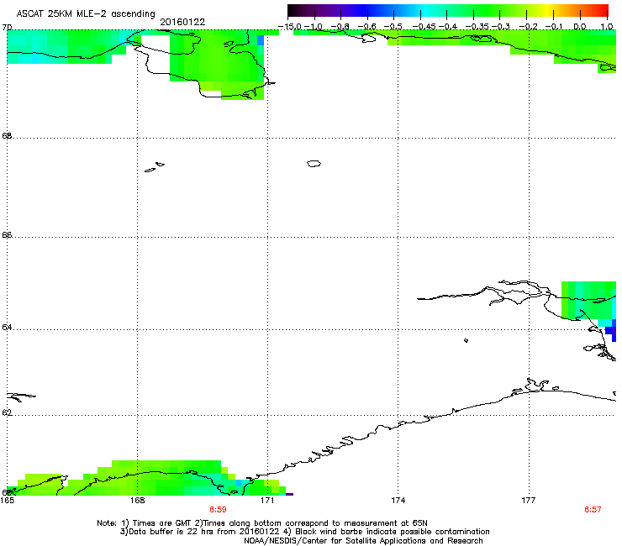Click the latitude label 64
Screen dimensions: 622x546
[7, 328]
